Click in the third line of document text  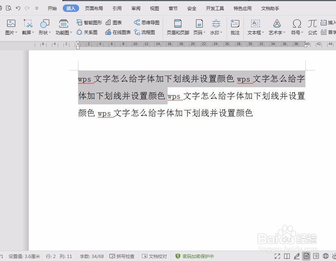(165, 113)
